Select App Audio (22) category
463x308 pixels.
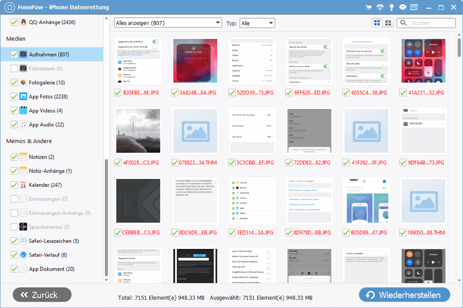pyautogui.click(x=47, y=124)
